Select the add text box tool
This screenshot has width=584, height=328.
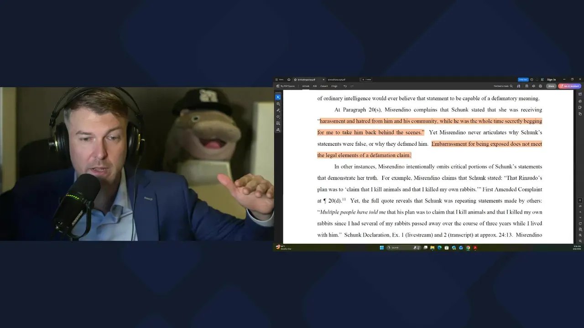click(x=278, y=123)
